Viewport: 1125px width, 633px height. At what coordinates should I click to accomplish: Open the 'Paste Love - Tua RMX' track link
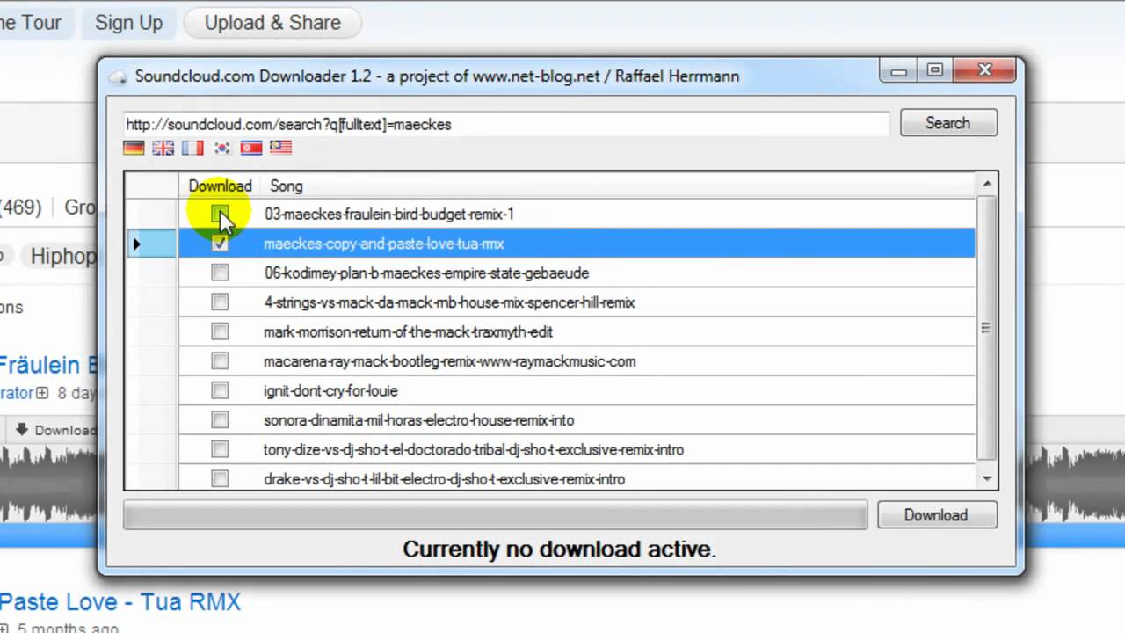(120, 602)
